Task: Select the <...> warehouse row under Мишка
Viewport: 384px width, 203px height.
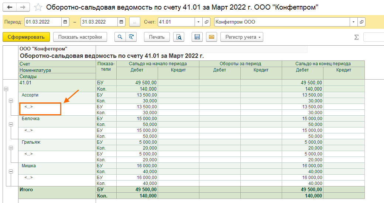Action: click(28, 177)
